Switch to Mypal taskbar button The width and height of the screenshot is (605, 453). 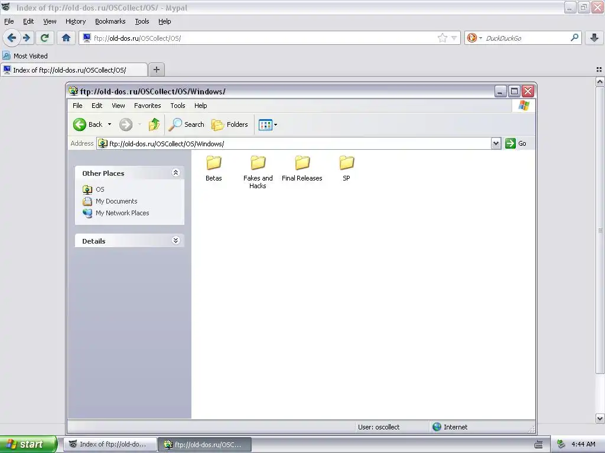pos(110,444)
